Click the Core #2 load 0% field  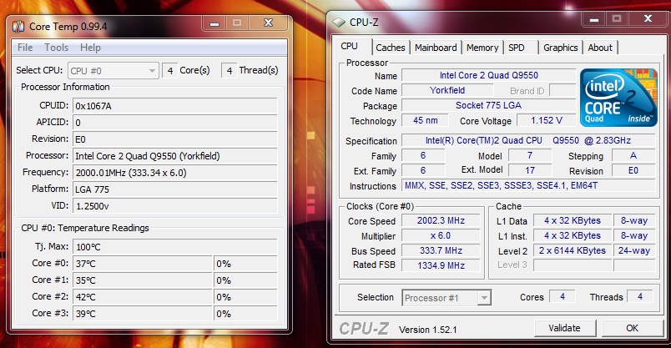coord(245,297)
